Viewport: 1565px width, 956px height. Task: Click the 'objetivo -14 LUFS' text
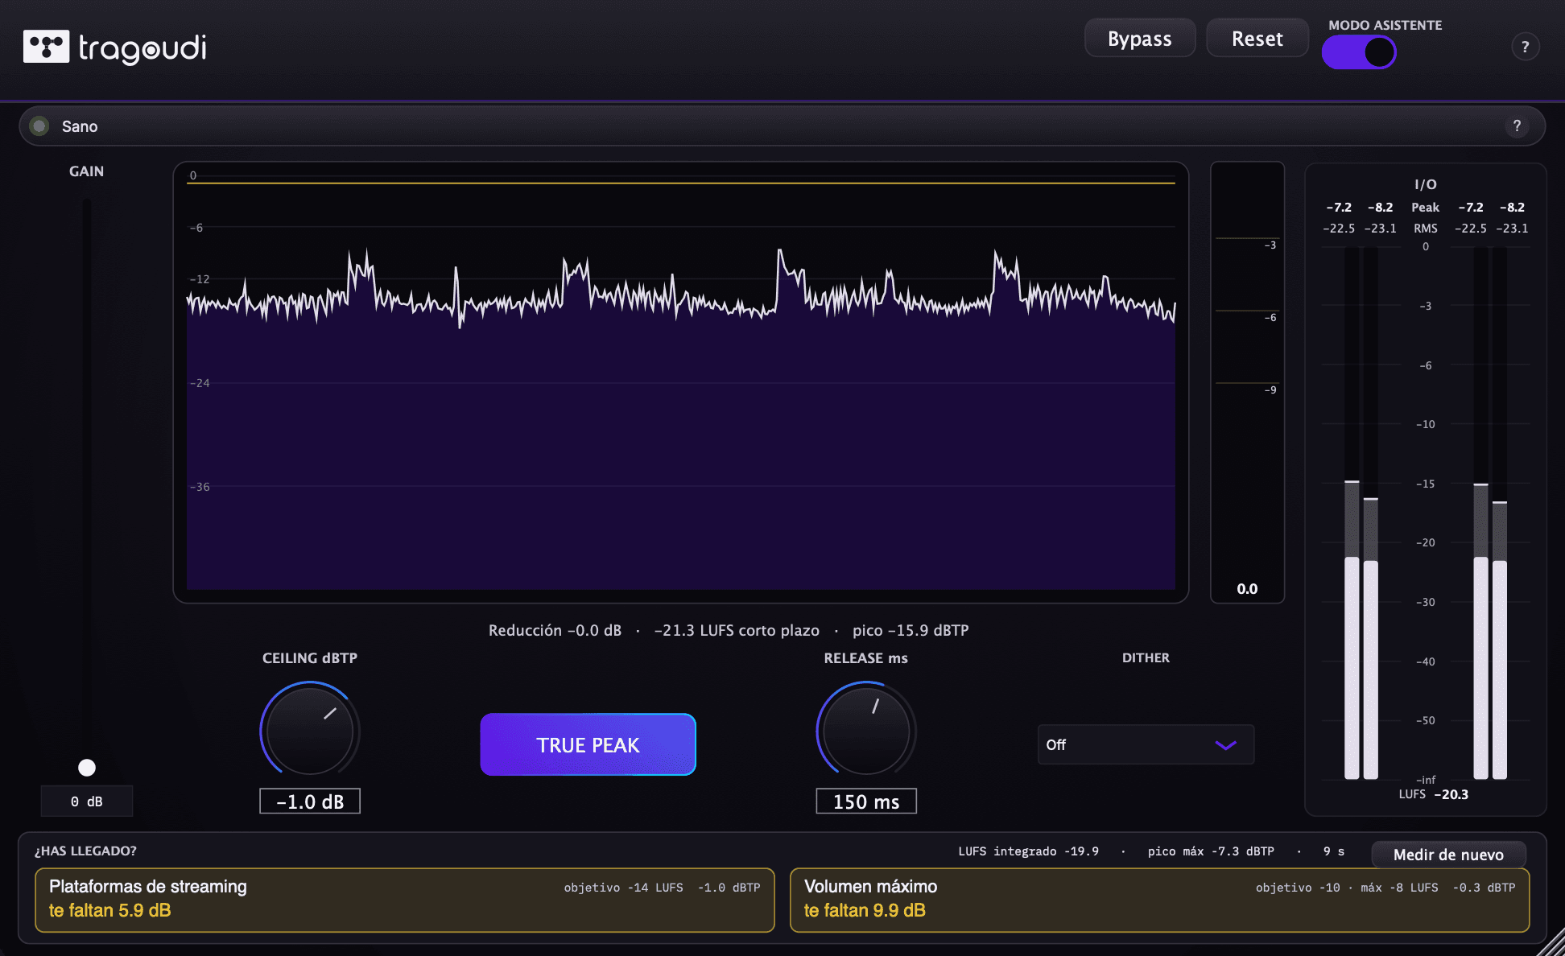click(623, 888)
